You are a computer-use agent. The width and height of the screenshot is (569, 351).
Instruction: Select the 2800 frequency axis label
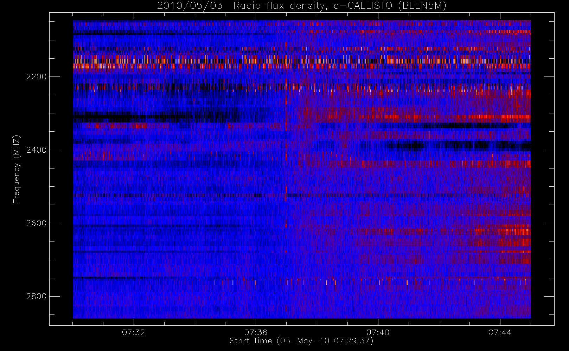[36, 296]
